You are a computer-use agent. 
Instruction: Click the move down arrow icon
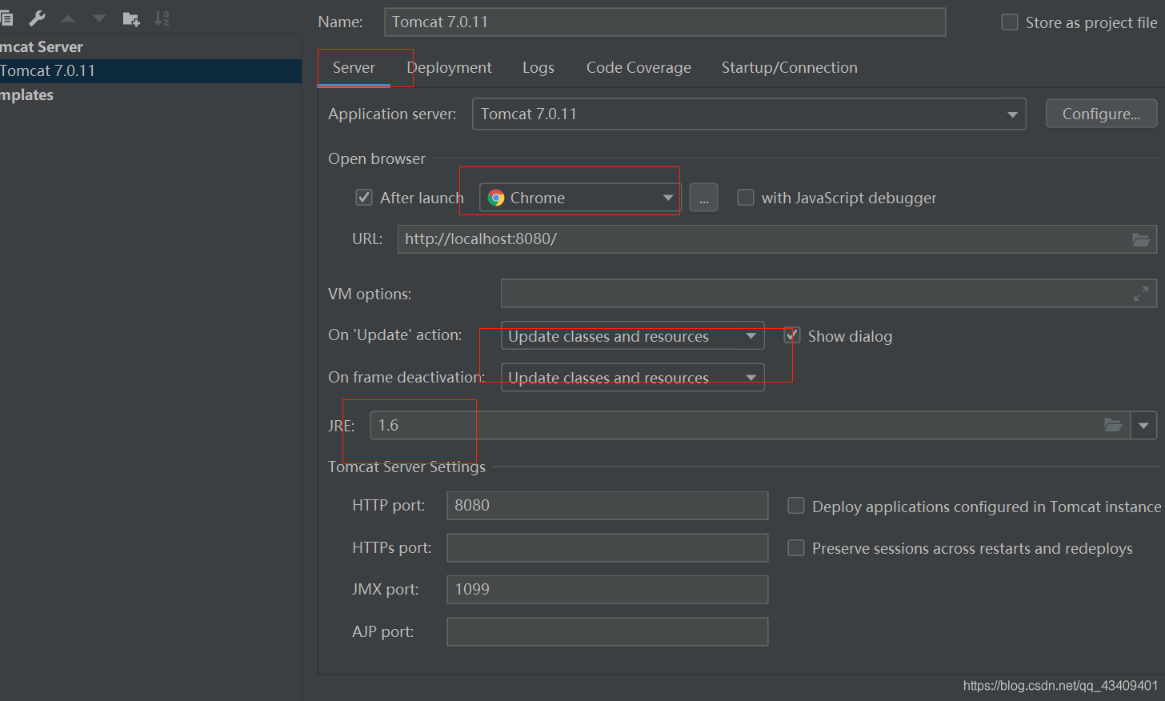(99, 18)
